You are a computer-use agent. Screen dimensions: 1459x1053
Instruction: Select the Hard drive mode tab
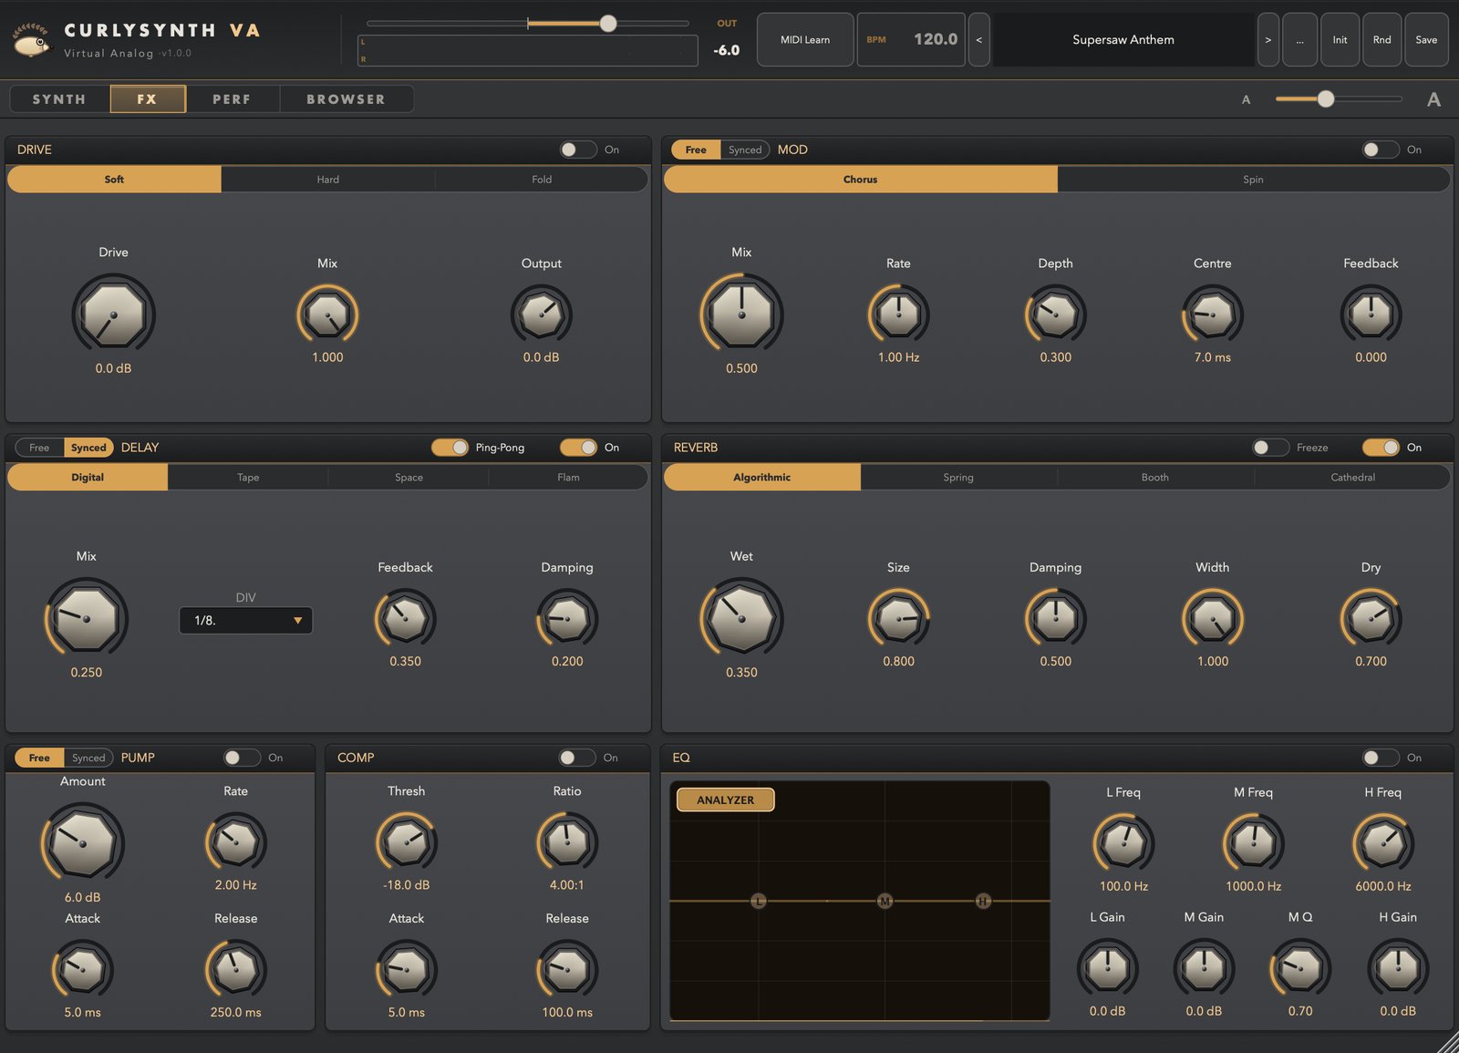pos(327,180)
